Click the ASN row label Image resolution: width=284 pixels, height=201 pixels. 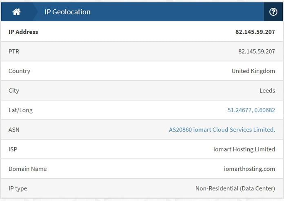tap(14, 130)
